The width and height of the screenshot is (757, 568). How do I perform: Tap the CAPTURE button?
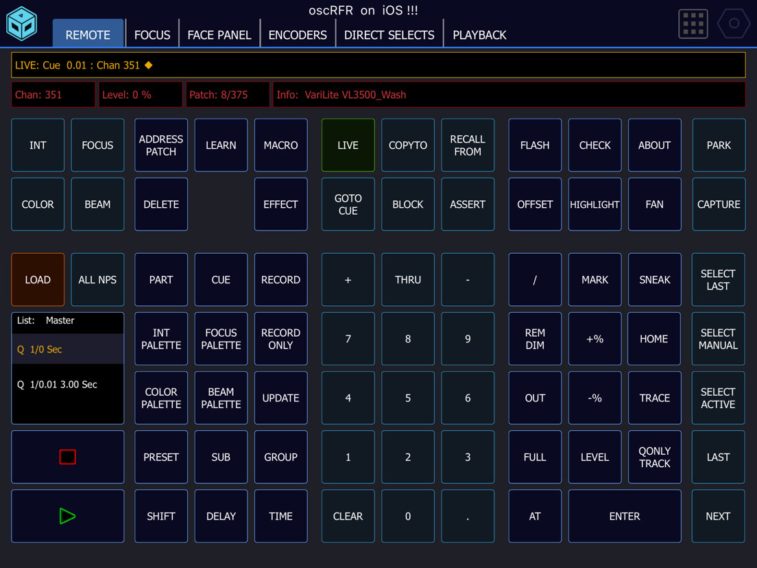[719, 204]
